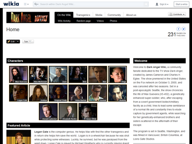Screen dimensions: 192x144
Task: Click the Edit pencil button
Action: point(11,42)
